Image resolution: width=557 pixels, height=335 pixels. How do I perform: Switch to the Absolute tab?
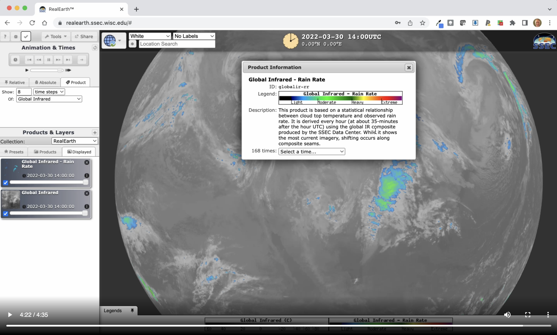tap(45, 82)
